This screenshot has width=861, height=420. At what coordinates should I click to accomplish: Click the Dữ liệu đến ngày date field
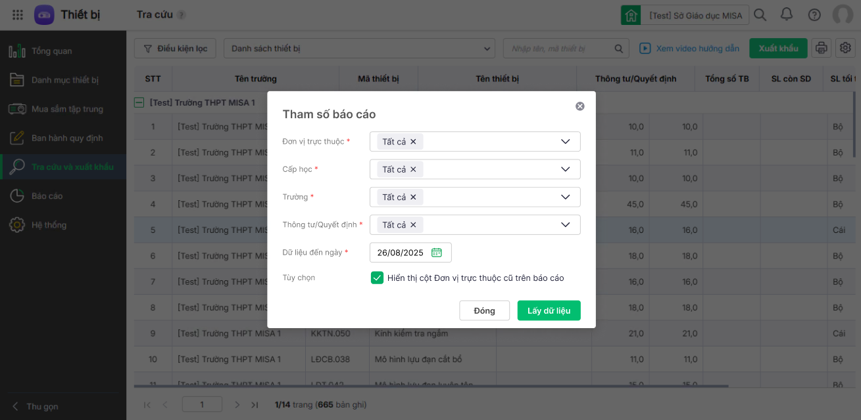tap(401, 253)
